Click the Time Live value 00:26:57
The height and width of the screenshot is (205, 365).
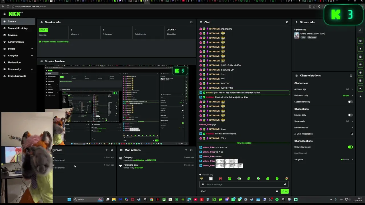pyautogui.click(x=171, y=30)
